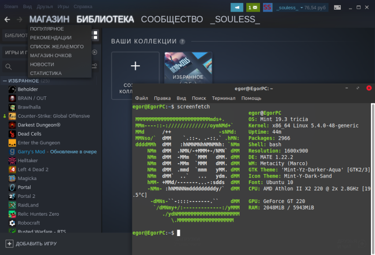Select СТАТИСТИКА in store dropdown
The height and width of the screenshot is (255, 375).
46,73
